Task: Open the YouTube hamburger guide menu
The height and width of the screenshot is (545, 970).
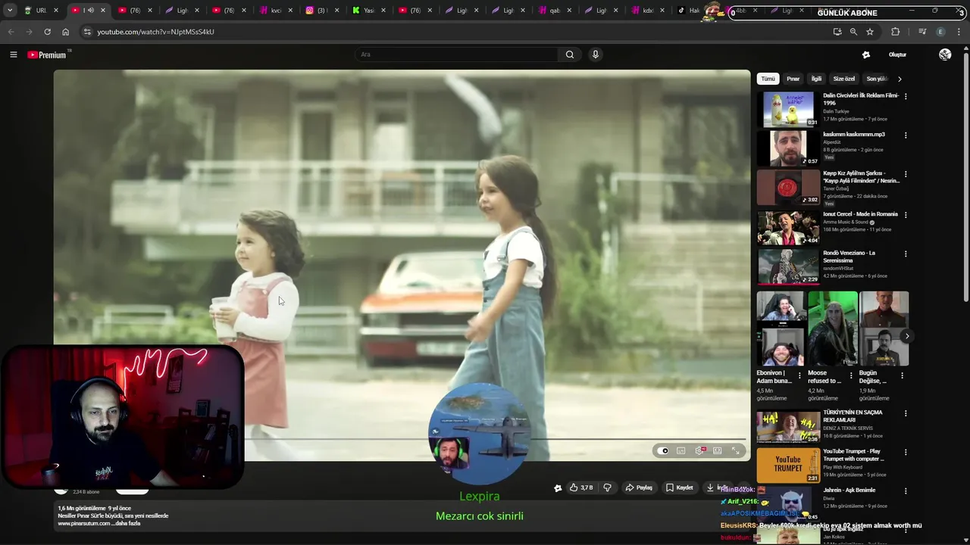Action: pos(13,54)
